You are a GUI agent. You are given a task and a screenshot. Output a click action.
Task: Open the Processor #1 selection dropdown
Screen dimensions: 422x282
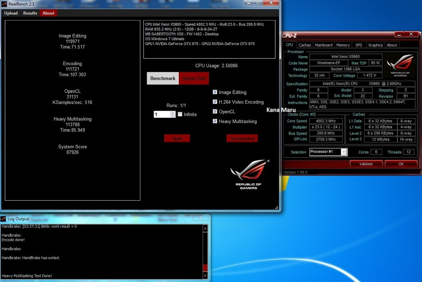344,152
